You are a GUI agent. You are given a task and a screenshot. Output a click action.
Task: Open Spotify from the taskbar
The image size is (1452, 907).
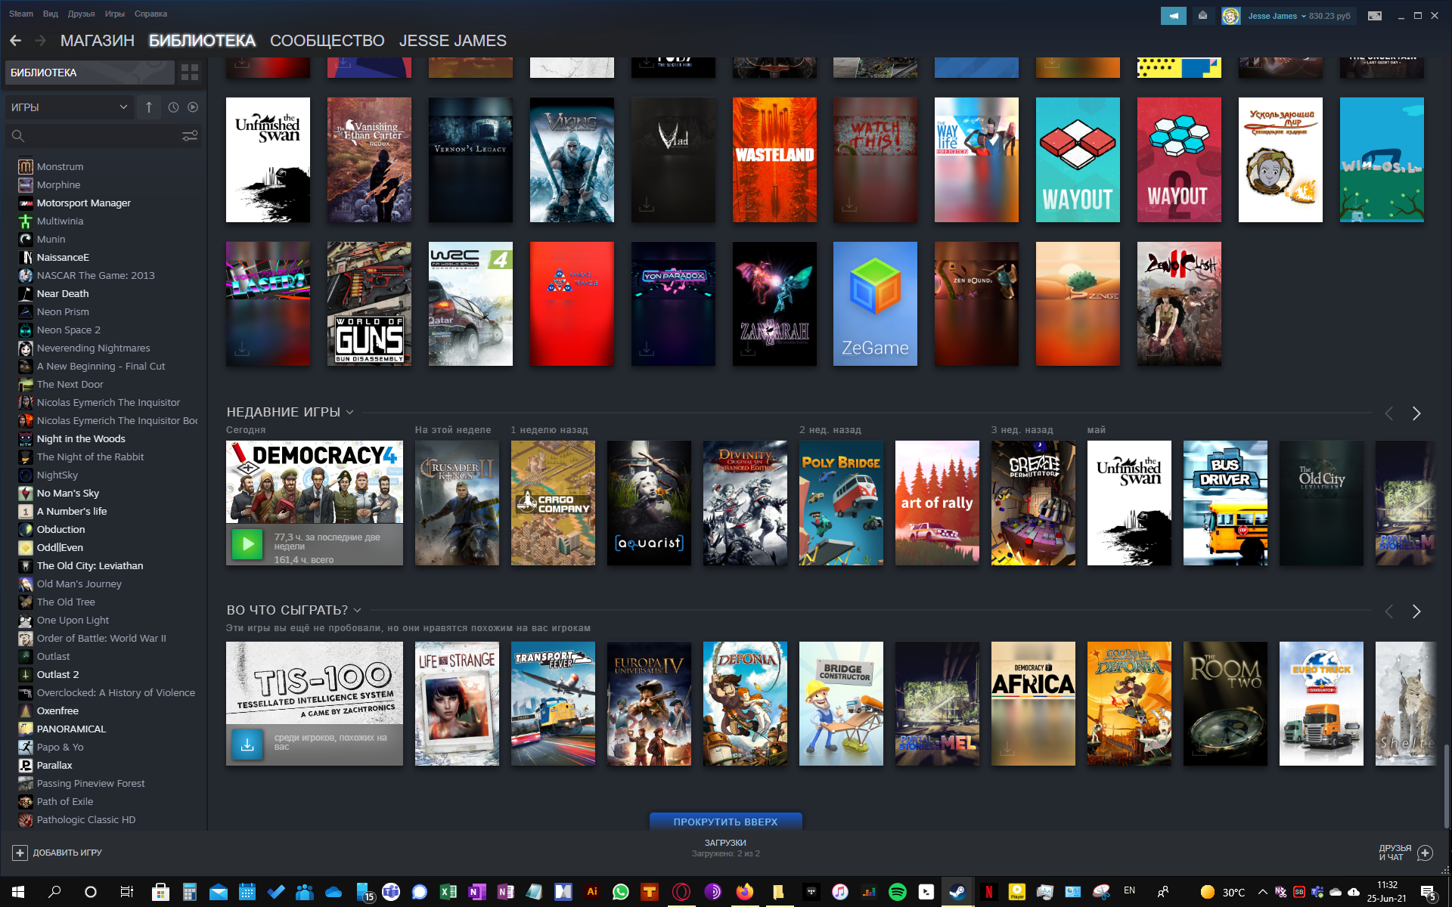[898, 892]
